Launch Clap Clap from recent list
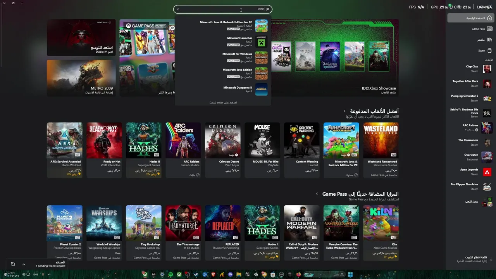 coord(470,69)
